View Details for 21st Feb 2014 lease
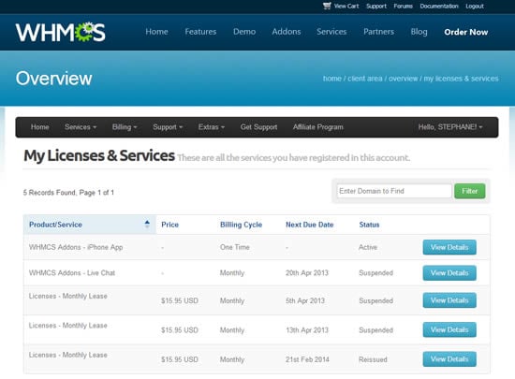 [x=449, y=359]
